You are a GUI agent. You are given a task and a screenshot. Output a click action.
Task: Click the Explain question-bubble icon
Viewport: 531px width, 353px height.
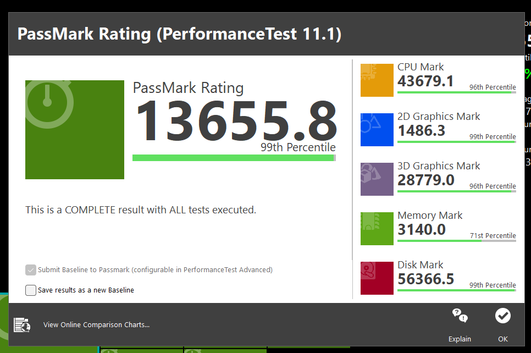[x=460, y=316]
